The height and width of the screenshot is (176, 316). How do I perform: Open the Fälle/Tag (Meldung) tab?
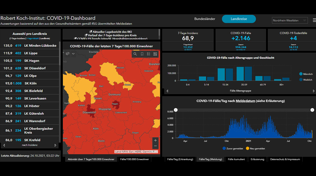(x=211, y=159)
